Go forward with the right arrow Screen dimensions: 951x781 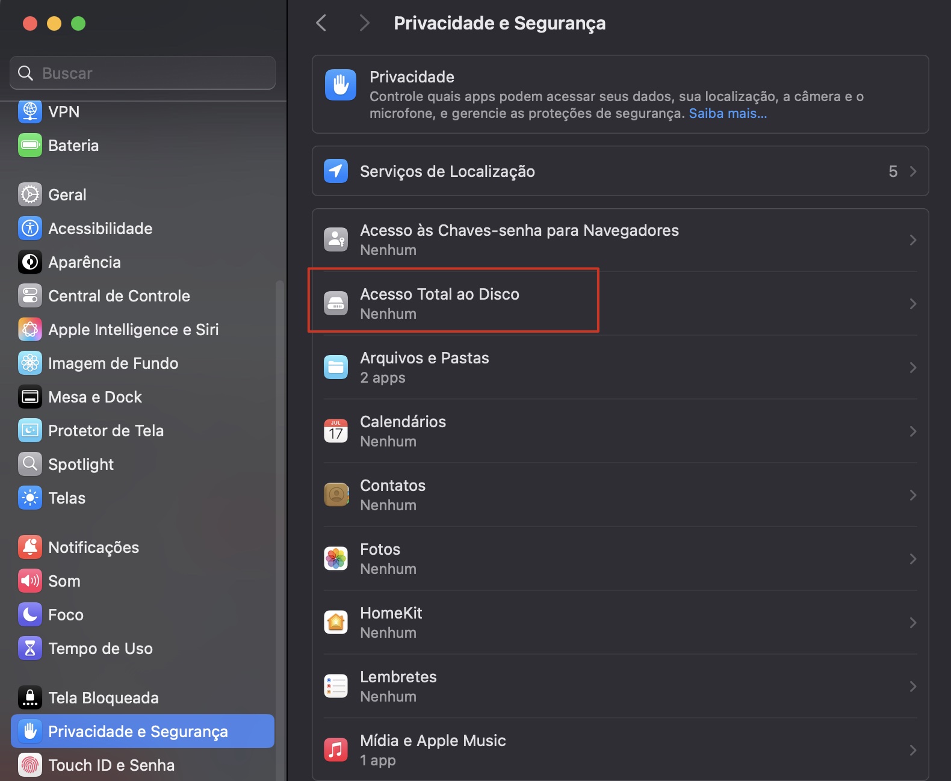[x=364, y=23]
